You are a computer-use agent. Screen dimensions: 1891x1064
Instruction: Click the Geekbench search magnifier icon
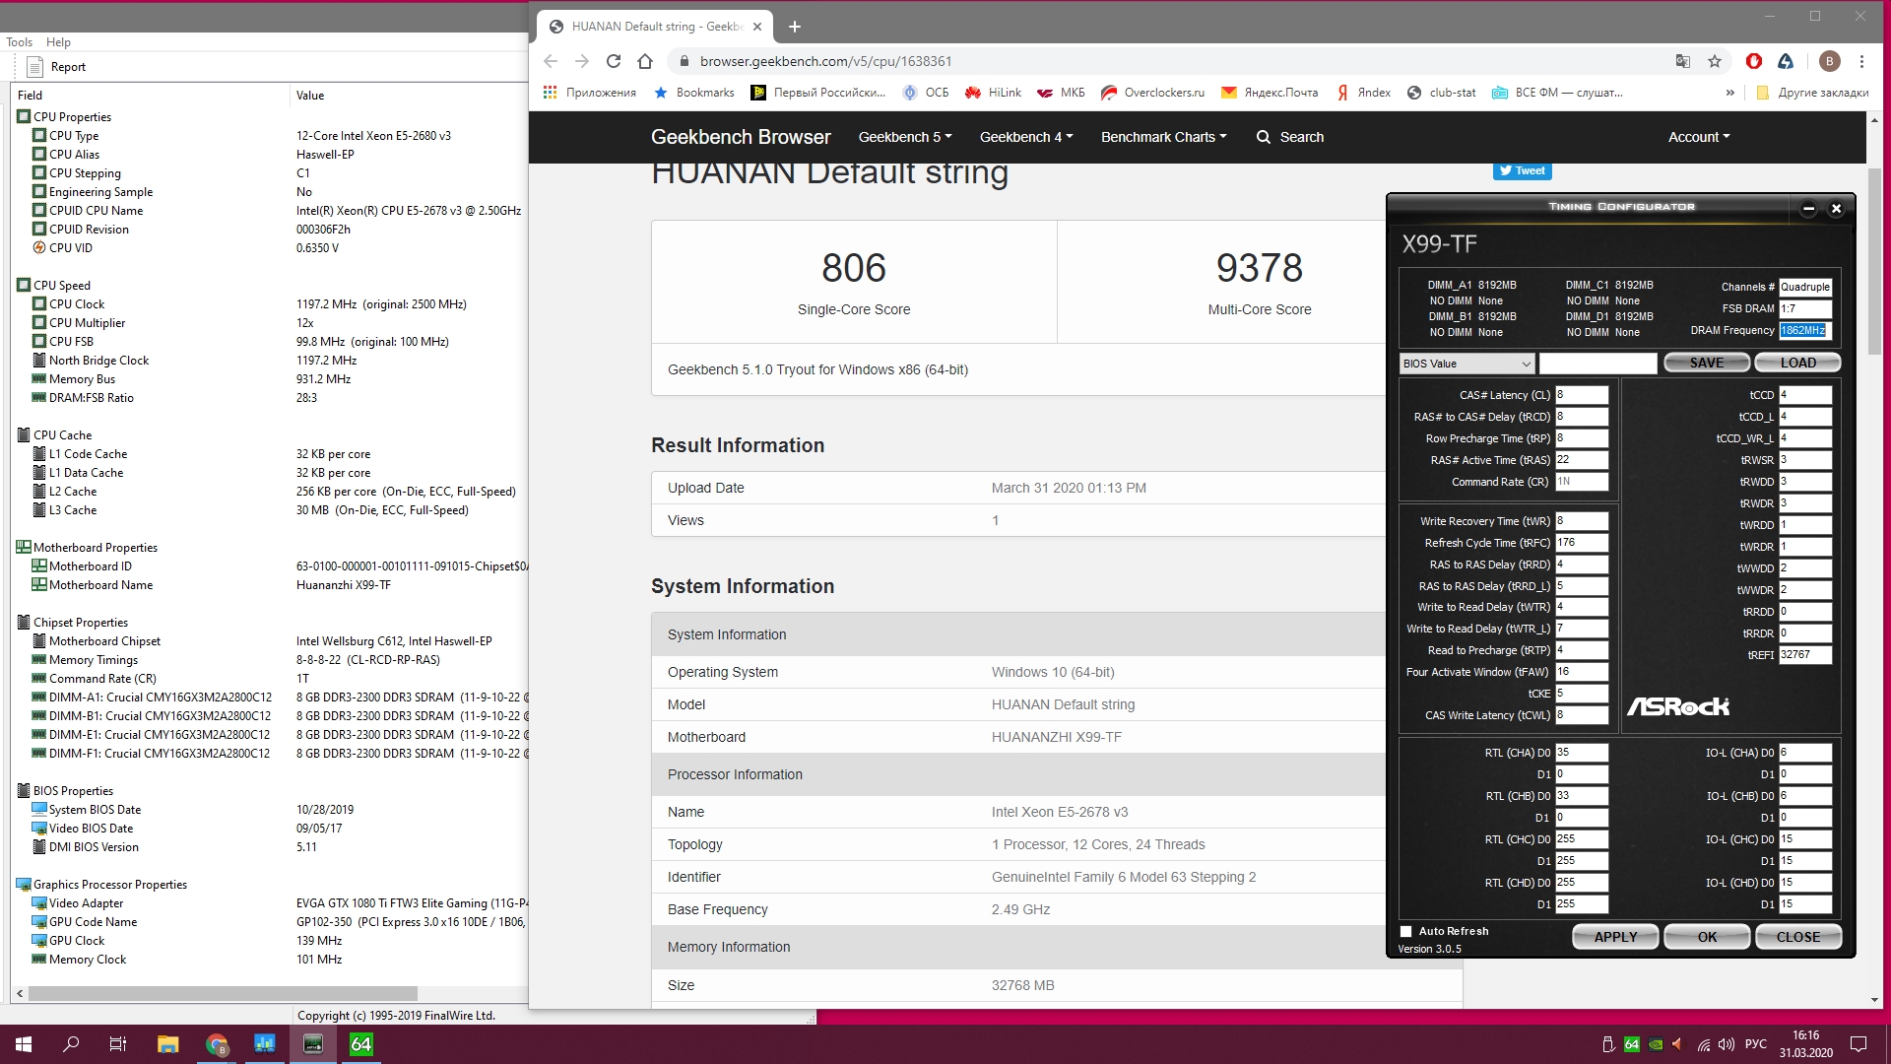pos(1264,137)
